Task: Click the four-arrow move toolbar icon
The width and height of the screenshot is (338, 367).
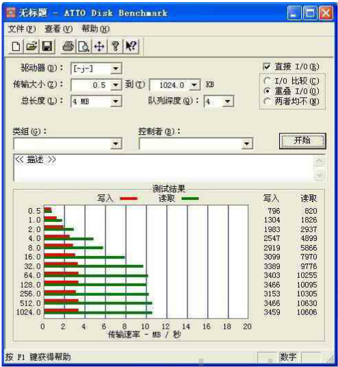Action: coord(99,47)
